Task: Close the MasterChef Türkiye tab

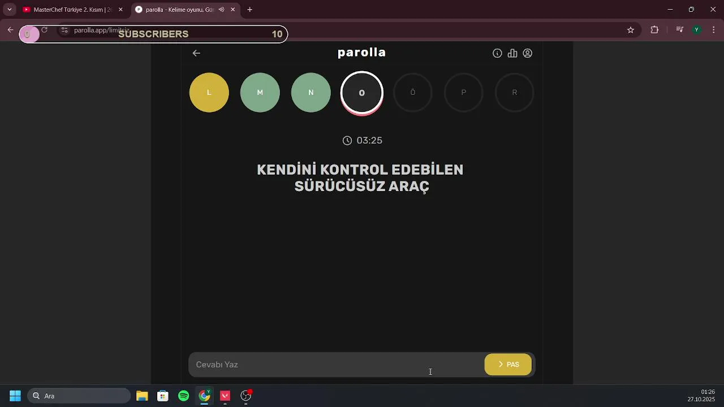Action: point(120,10)
